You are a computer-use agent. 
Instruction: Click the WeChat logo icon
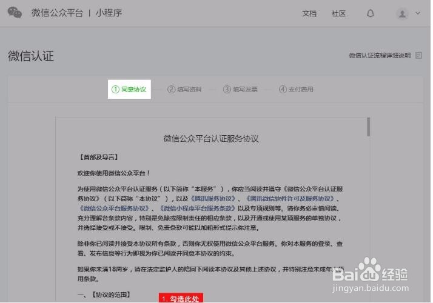coord(15,13)
